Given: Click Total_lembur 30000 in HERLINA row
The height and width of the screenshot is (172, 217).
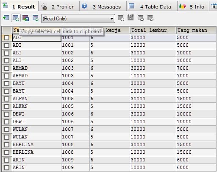Looking at the screenshot, I should [x=153, y=144].
